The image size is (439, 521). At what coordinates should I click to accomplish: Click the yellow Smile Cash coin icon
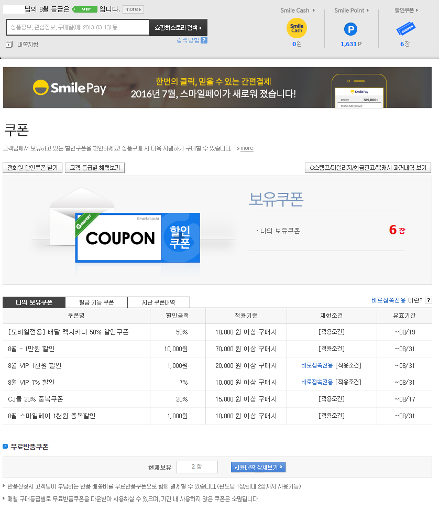tap(297, 28)
